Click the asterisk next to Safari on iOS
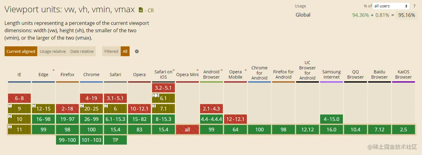This screenshot has height=155, width=422. [174, 71]
